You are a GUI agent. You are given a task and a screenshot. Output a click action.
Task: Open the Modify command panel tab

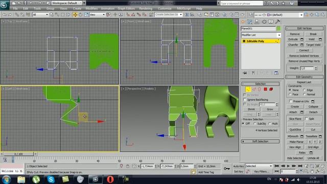point(250,21)
